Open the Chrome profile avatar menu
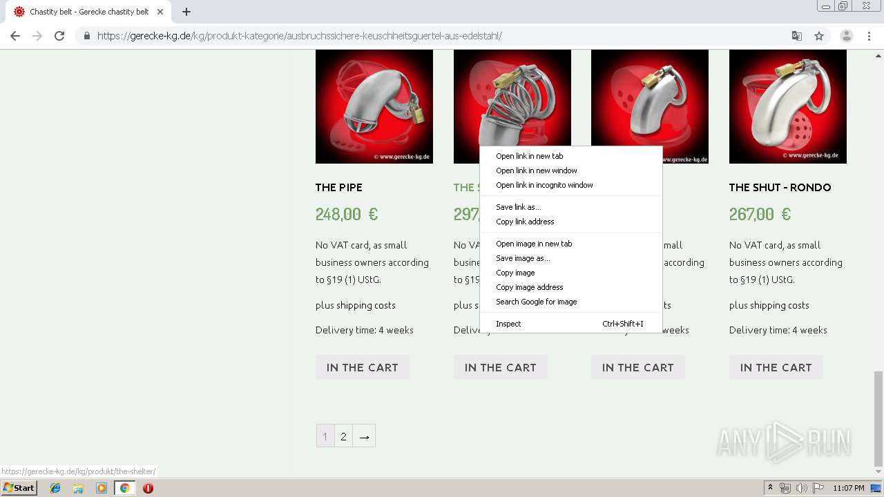The width and height of the screenshot is (884, 497). [x=846, y=36]
